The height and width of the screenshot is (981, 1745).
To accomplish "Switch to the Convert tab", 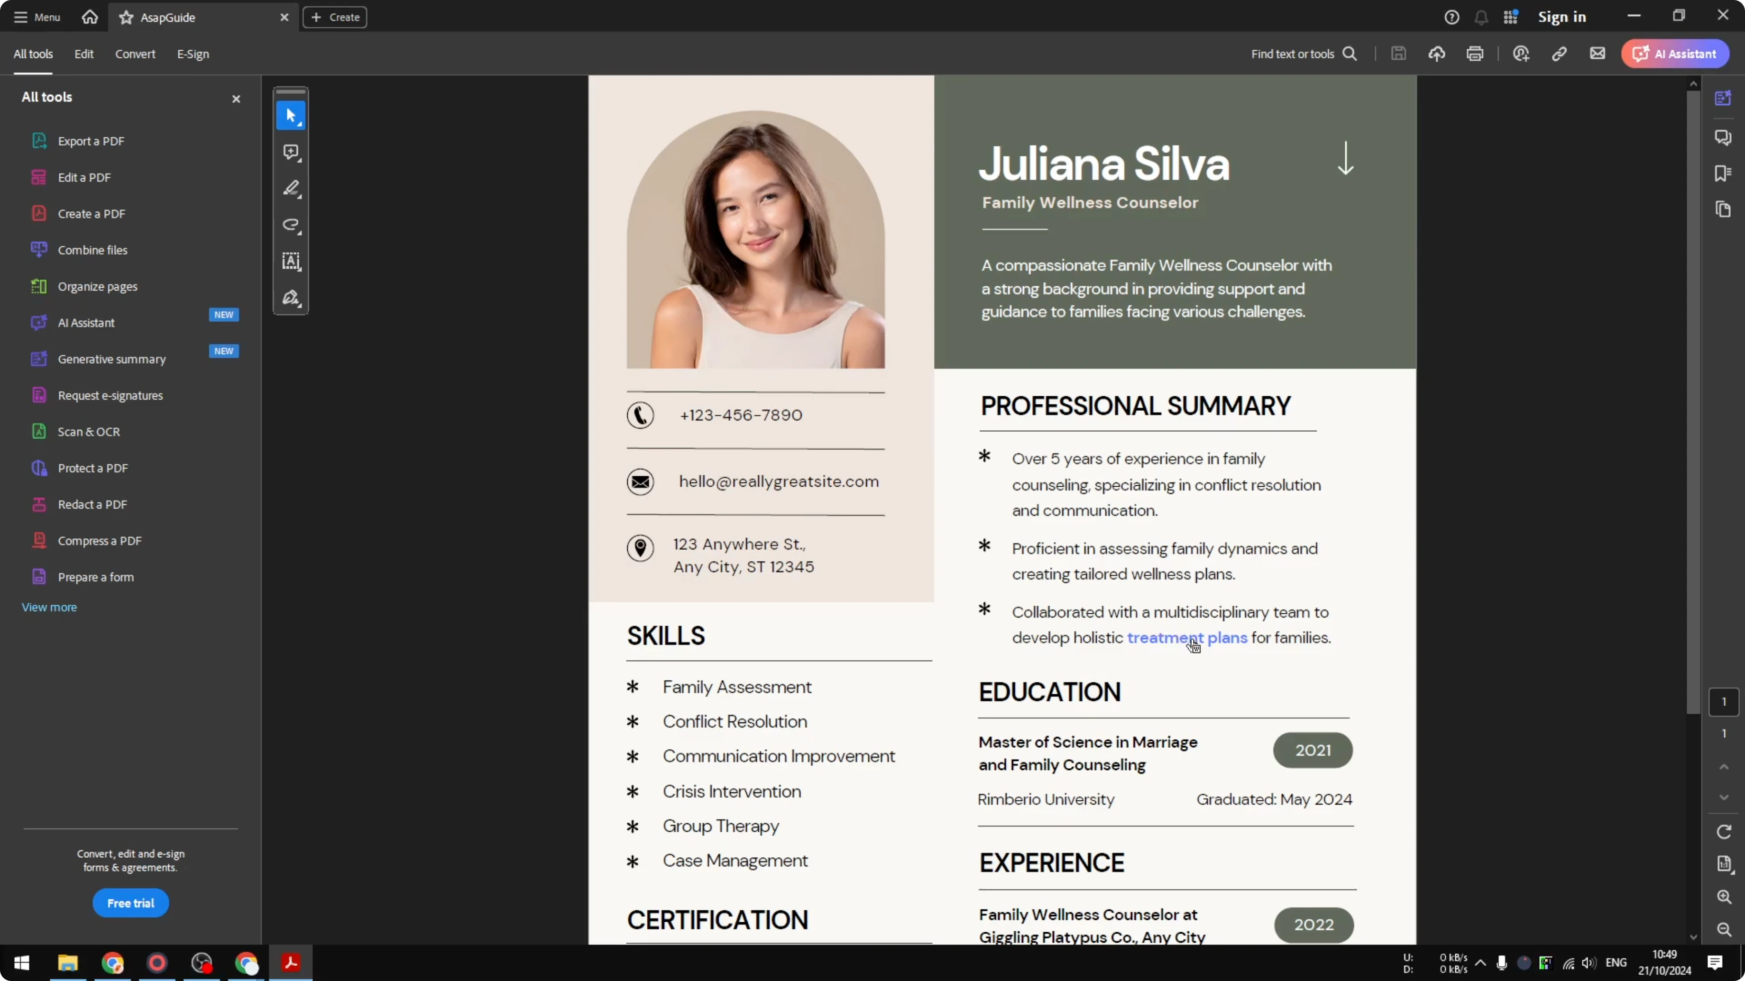I will [135, 54].
